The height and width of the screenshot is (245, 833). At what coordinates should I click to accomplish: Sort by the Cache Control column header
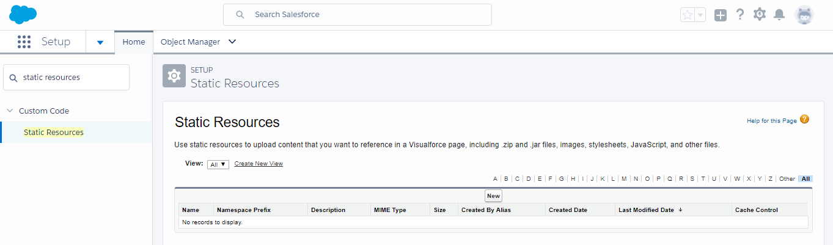tap(757, 210)
